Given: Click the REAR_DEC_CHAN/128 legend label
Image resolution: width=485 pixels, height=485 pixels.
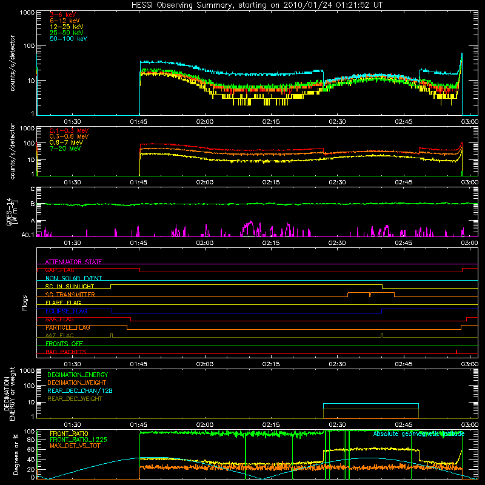Looking at the screenshot, I should pyautogui.click(x=80, y=390).
